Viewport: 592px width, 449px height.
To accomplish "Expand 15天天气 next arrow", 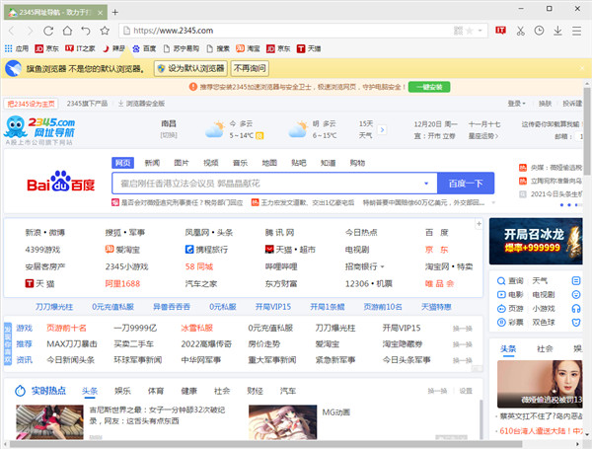I will [x=382, y=130].
